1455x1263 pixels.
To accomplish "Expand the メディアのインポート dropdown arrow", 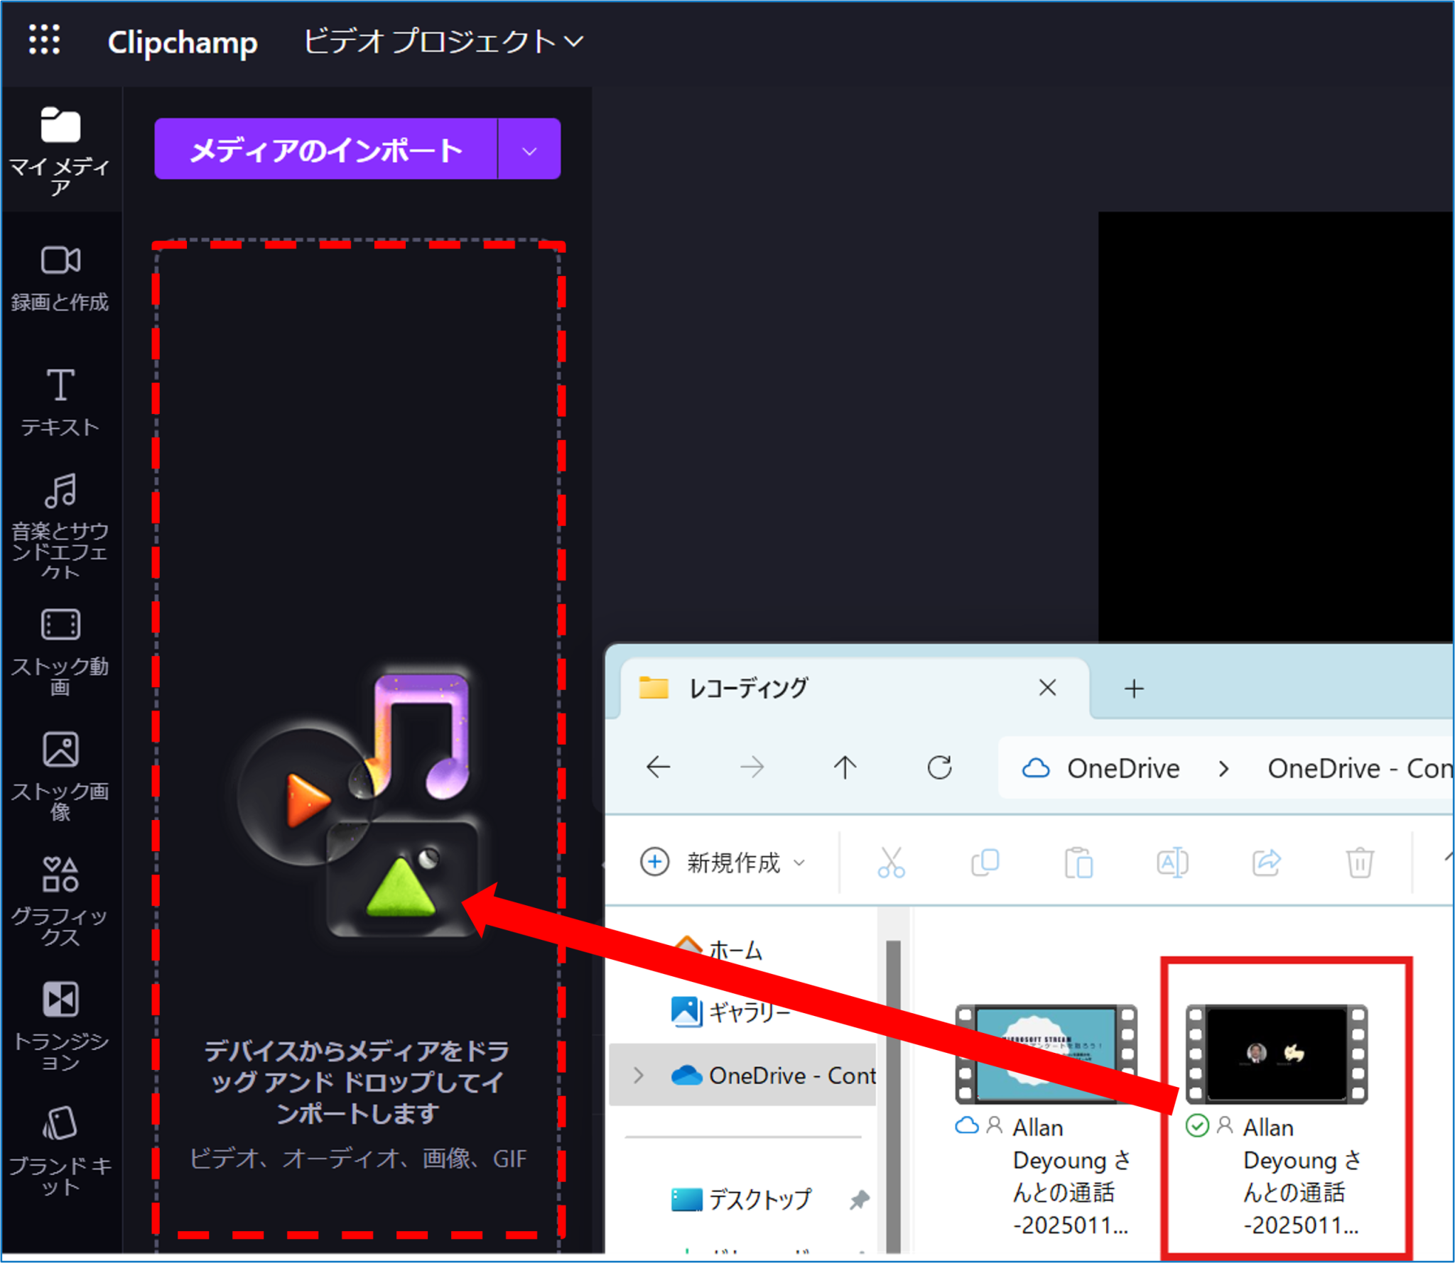I will (x=529, y=149).
